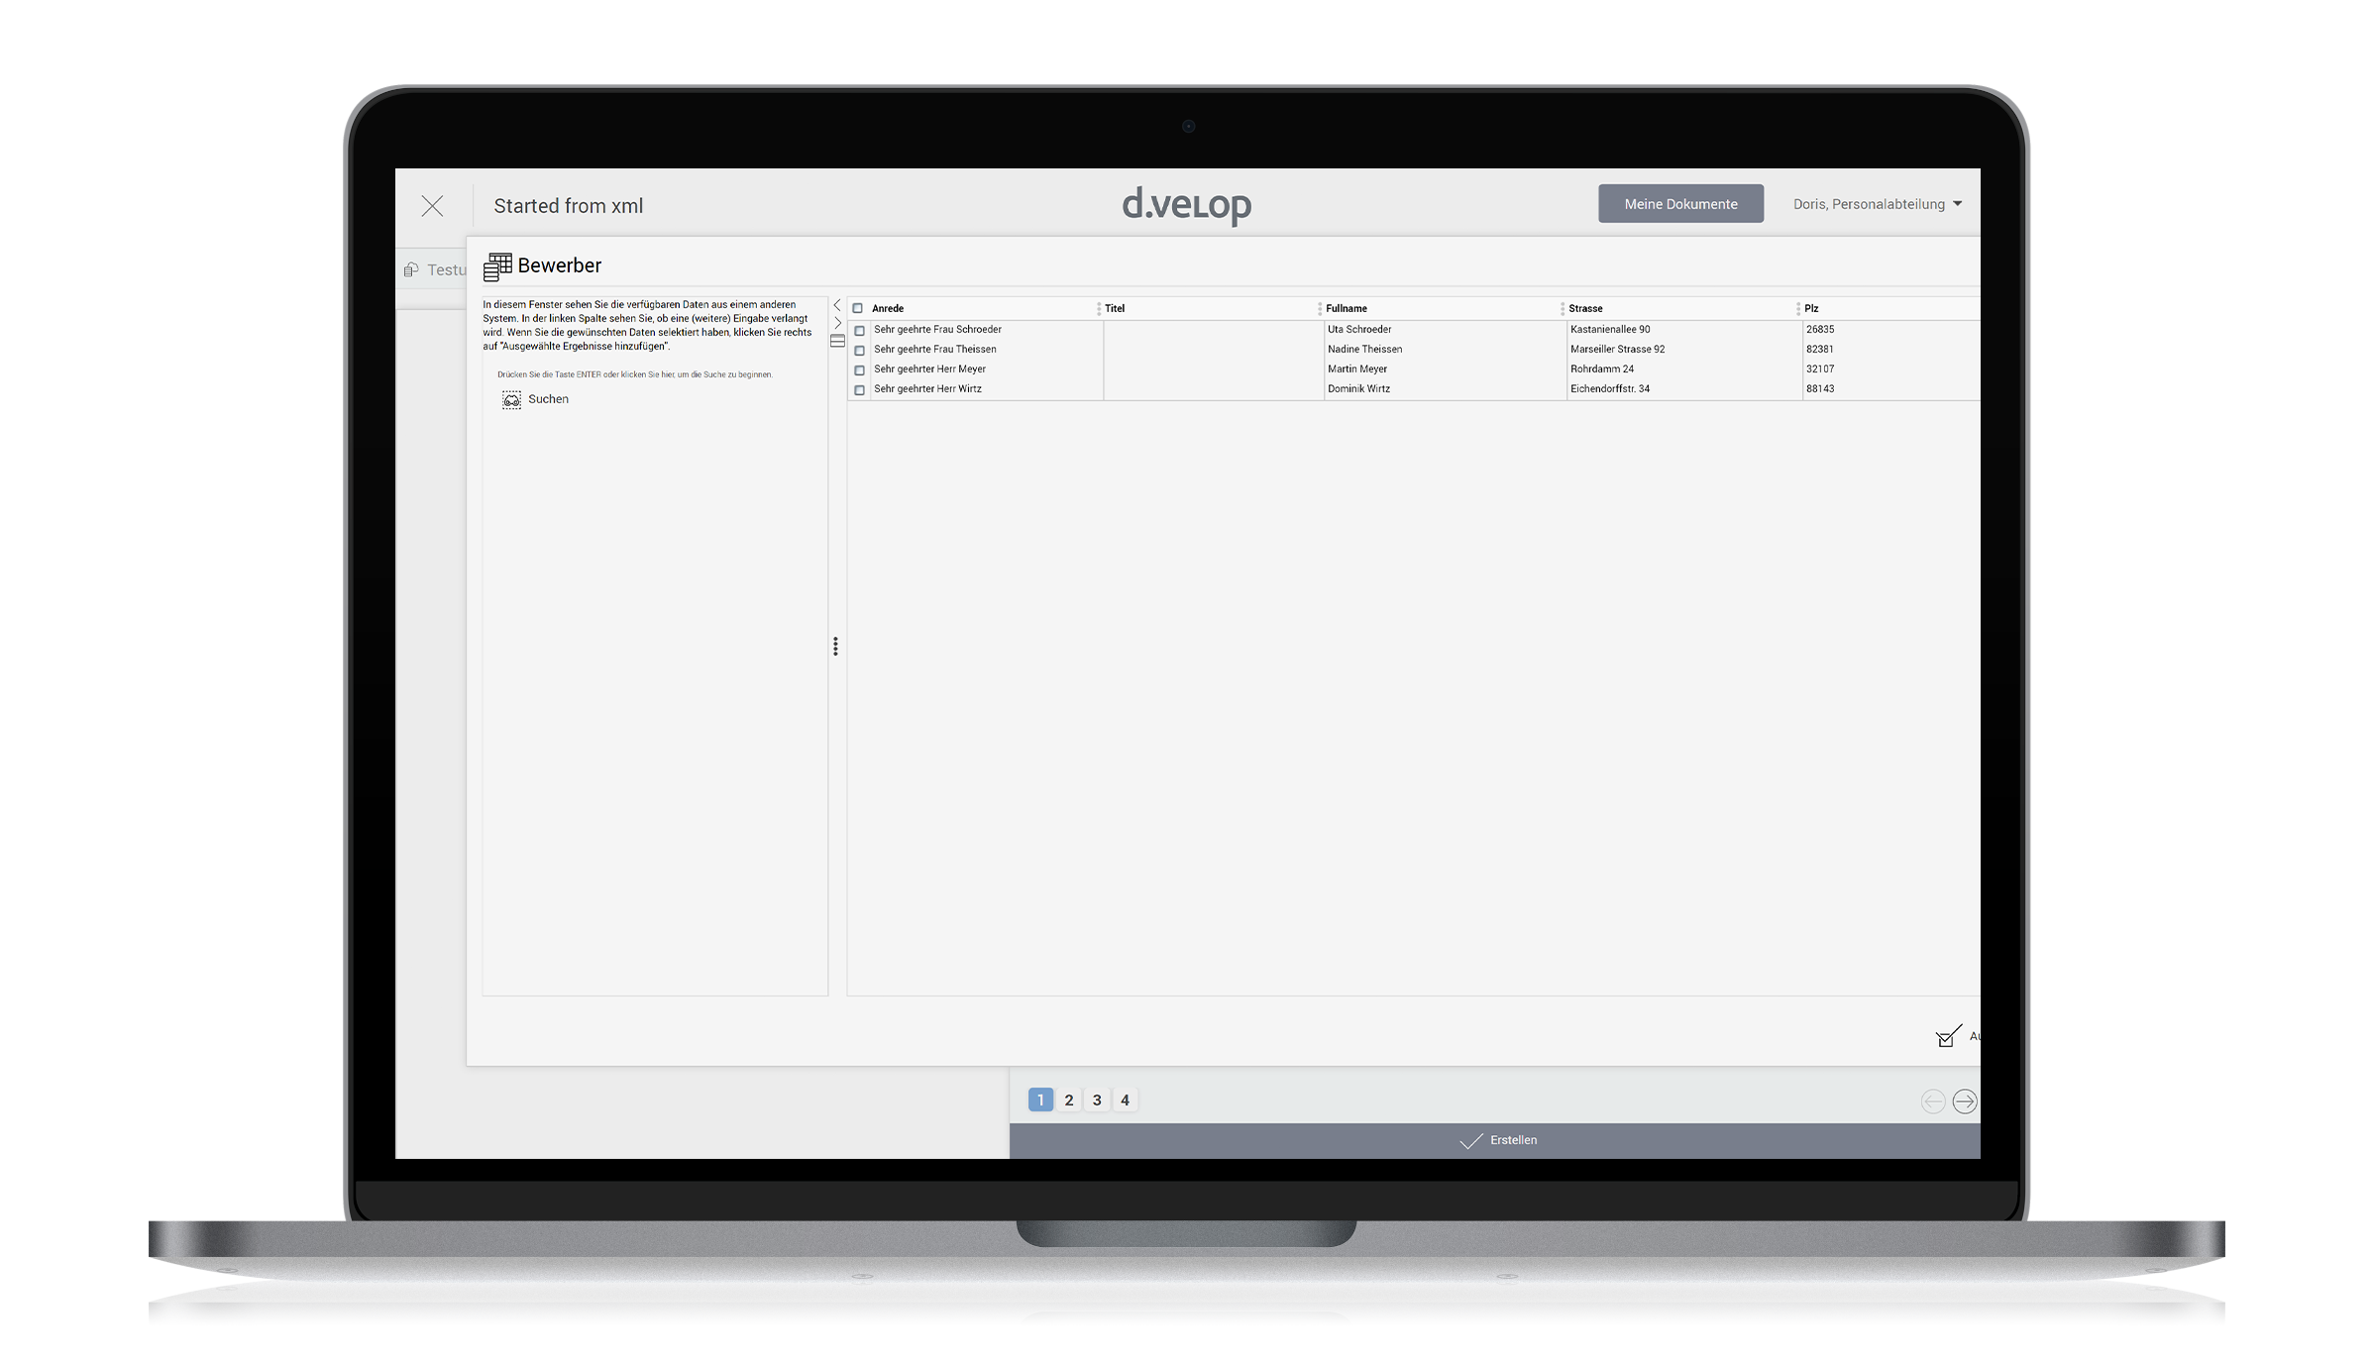Select the Kastanienallee 90 cell
The height and width of the screenshot is (1364, 2373).
pyautogui.click(x=1610, y=330)
